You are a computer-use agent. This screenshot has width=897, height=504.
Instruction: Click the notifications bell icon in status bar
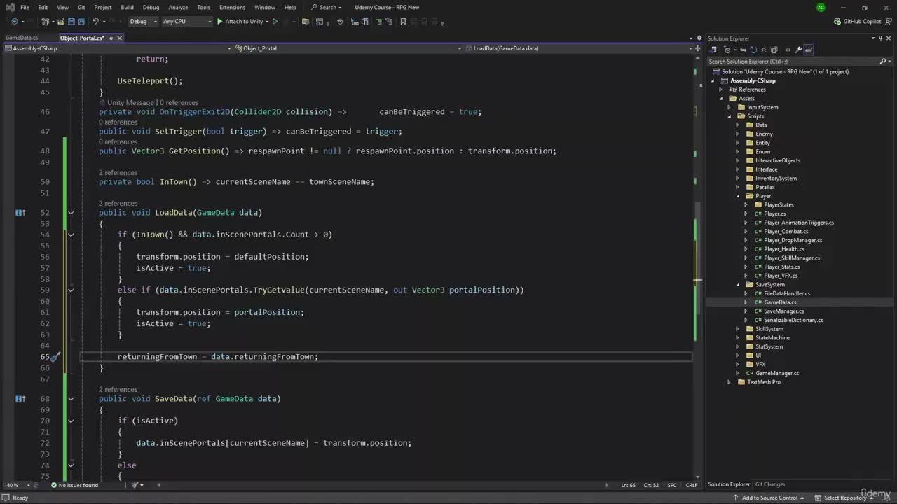coord(886,498)
